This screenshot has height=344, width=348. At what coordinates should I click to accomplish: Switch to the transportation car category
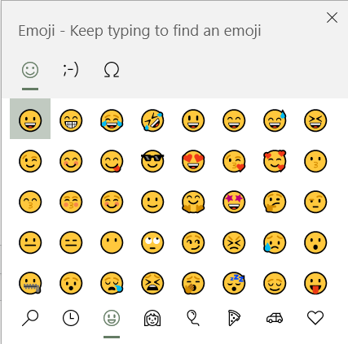pyautogui.click(x=275, y=318)
